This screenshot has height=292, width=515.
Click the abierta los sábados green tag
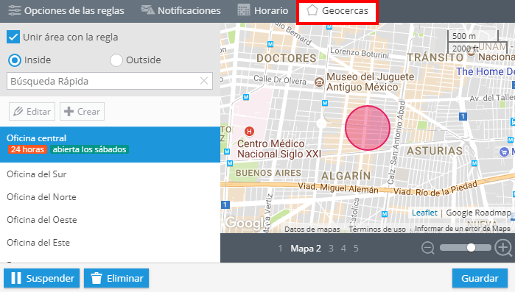89,149
